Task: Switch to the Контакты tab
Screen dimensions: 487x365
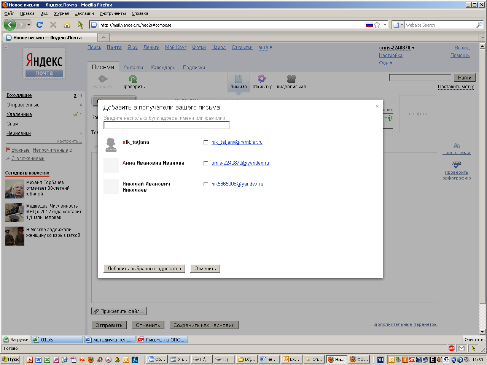Action: click(133, 68)
